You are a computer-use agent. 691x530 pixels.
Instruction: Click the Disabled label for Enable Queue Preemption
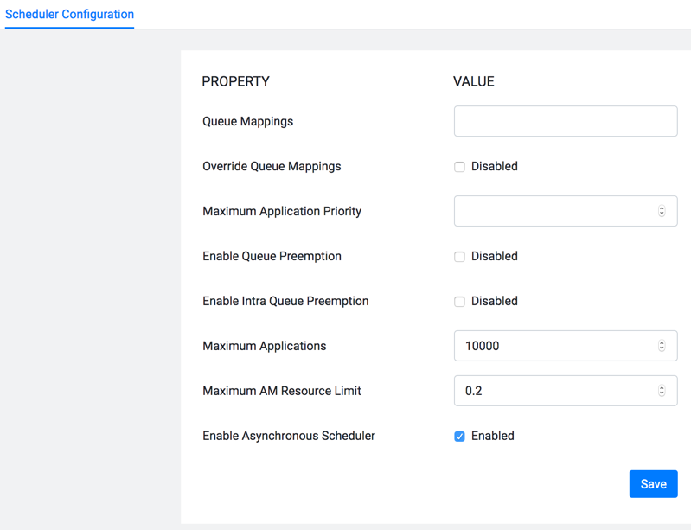click(494, 257)
